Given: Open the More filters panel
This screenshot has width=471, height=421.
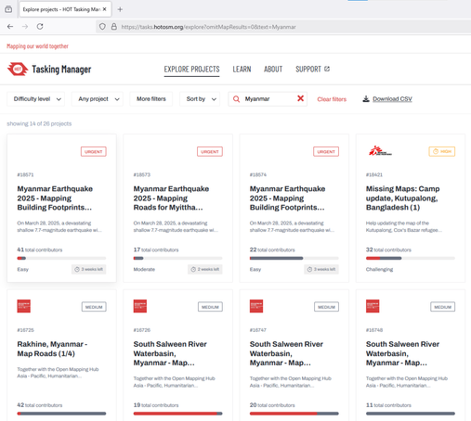Looking at the screenshot, I should 151,99.
